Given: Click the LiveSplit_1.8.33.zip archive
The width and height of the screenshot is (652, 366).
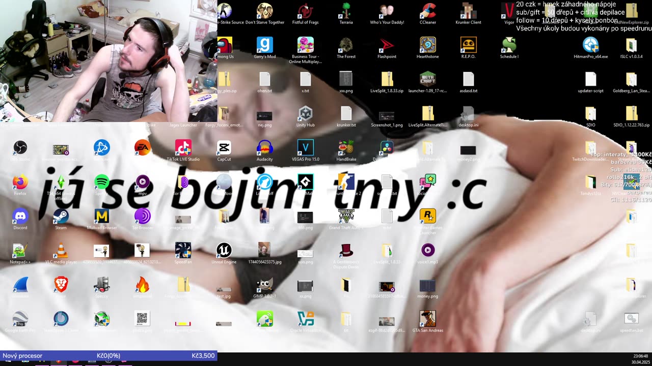Looking at the screenshot, I should tap(387, 81).
